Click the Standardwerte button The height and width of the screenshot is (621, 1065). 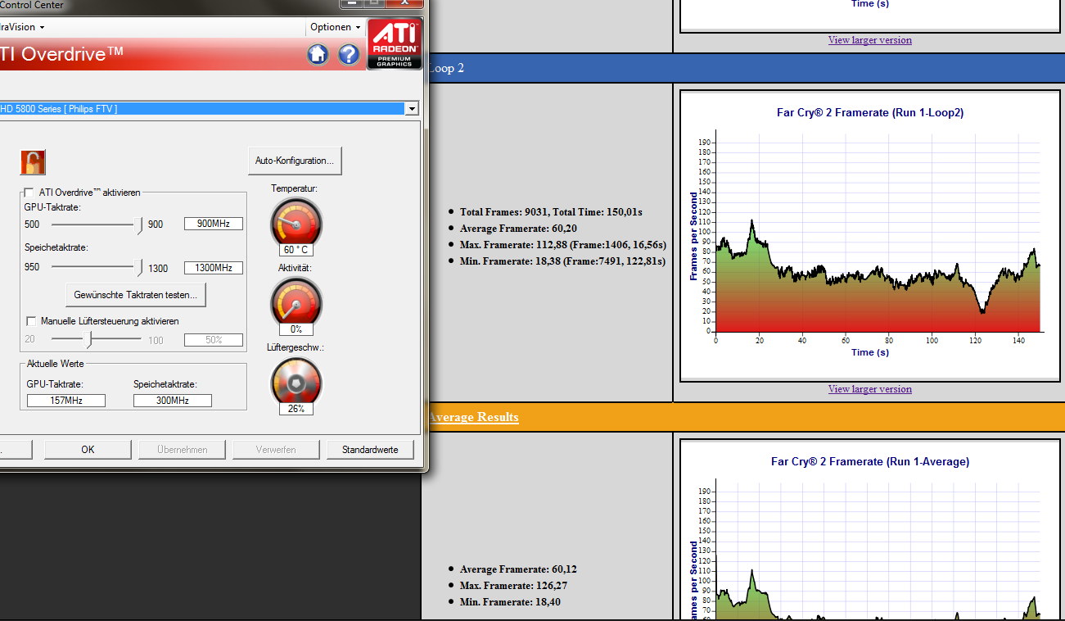point(370,450)
